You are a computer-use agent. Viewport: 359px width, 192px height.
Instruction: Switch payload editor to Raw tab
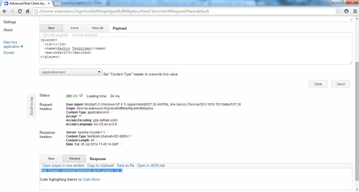click(51, 28)
